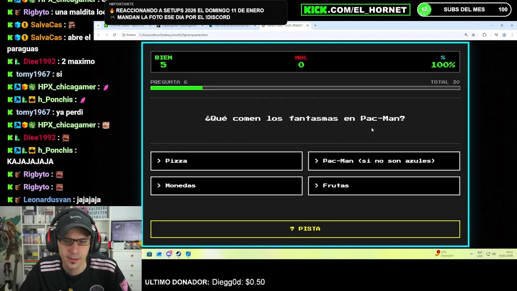The image size is (517, 291).
Task: Click the green question progress bar
Action: [305, 88]
